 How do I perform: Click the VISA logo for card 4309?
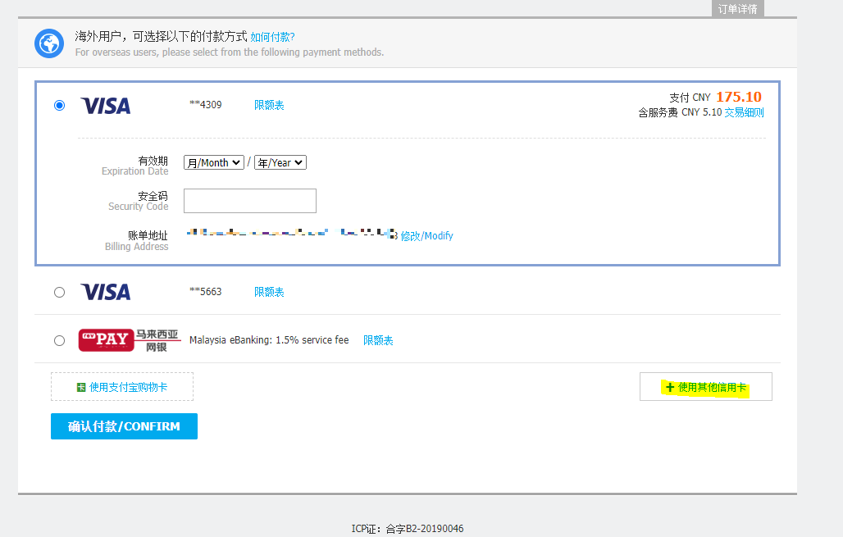tap(105, 106)
